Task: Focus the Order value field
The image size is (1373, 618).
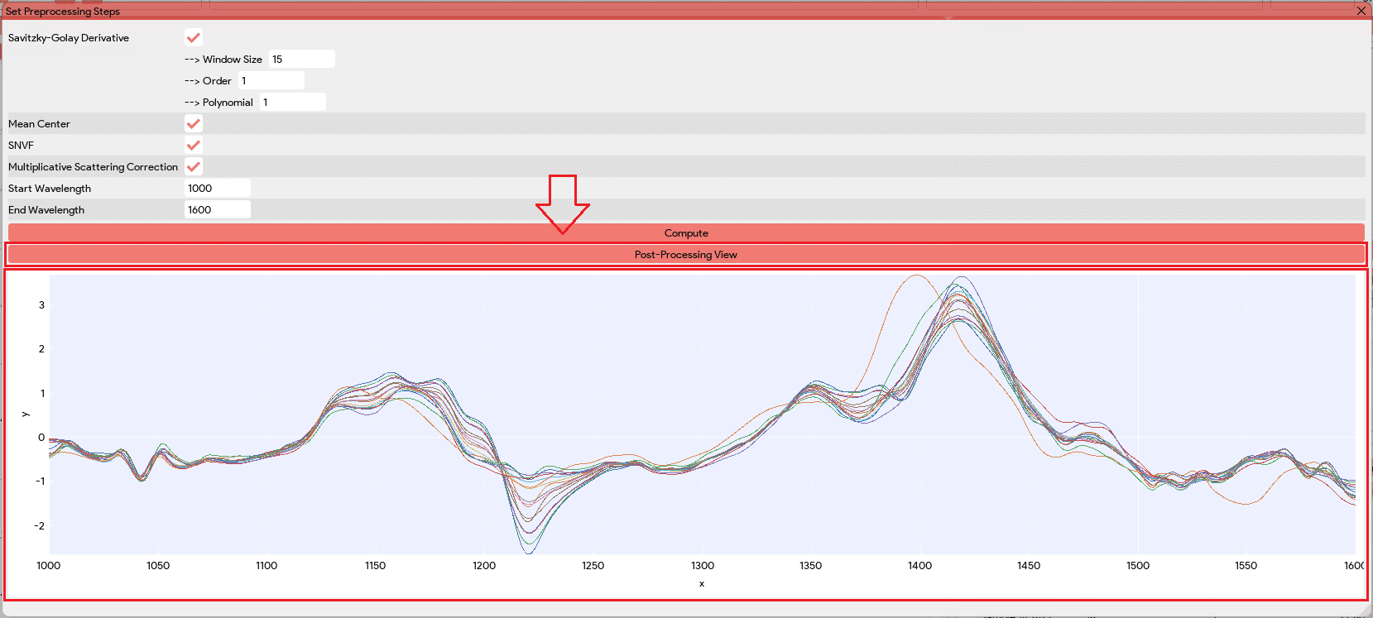Action: pyautogui.click(x=271, y=81)
